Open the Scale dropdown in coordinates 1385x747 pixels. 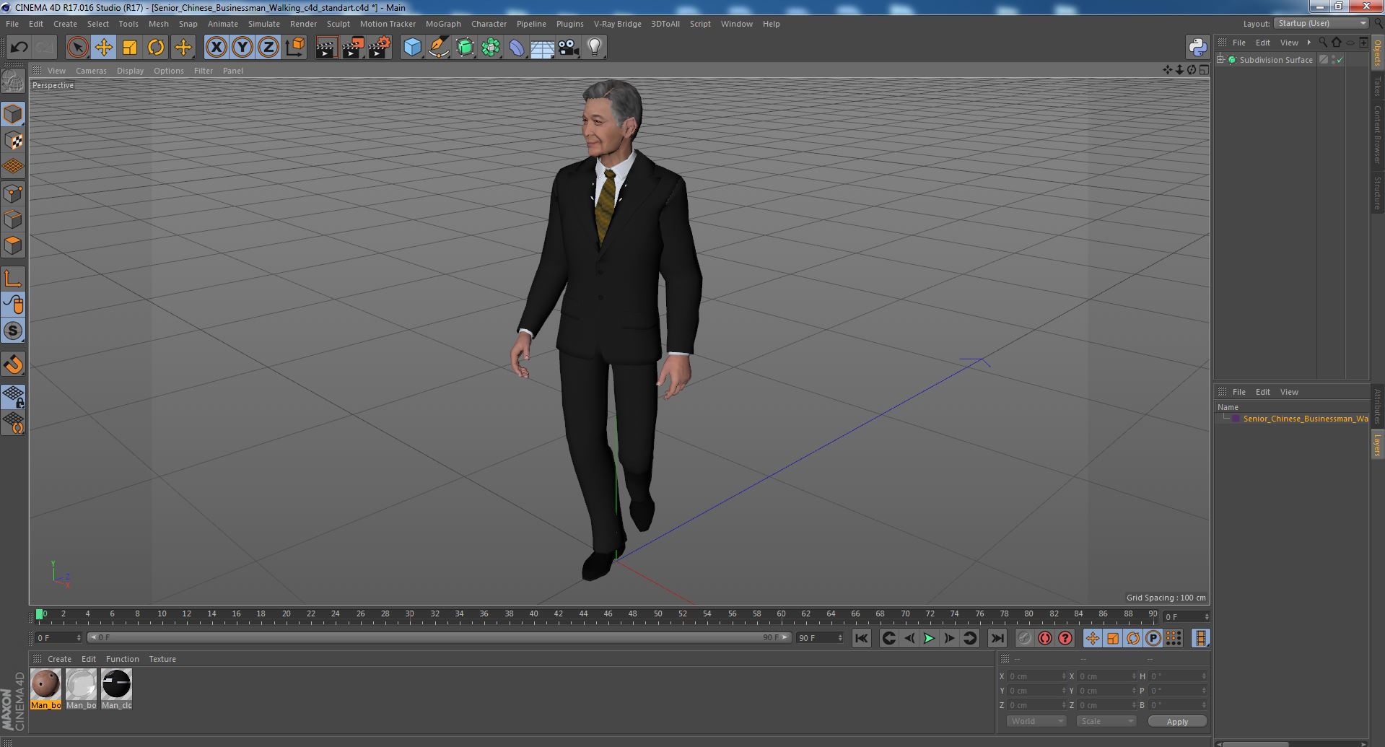coord(1106,721)
